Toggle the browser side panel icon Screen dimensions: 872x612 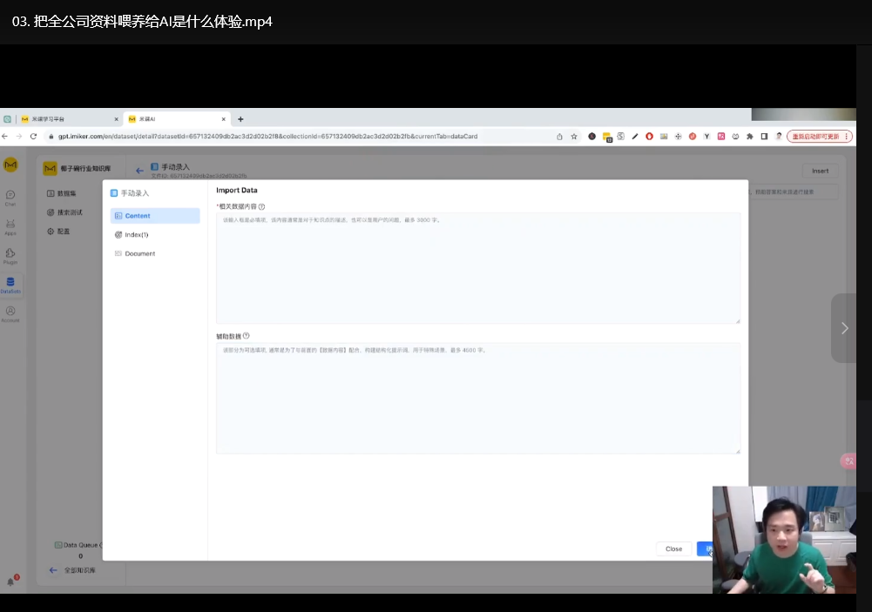[764, 136]
